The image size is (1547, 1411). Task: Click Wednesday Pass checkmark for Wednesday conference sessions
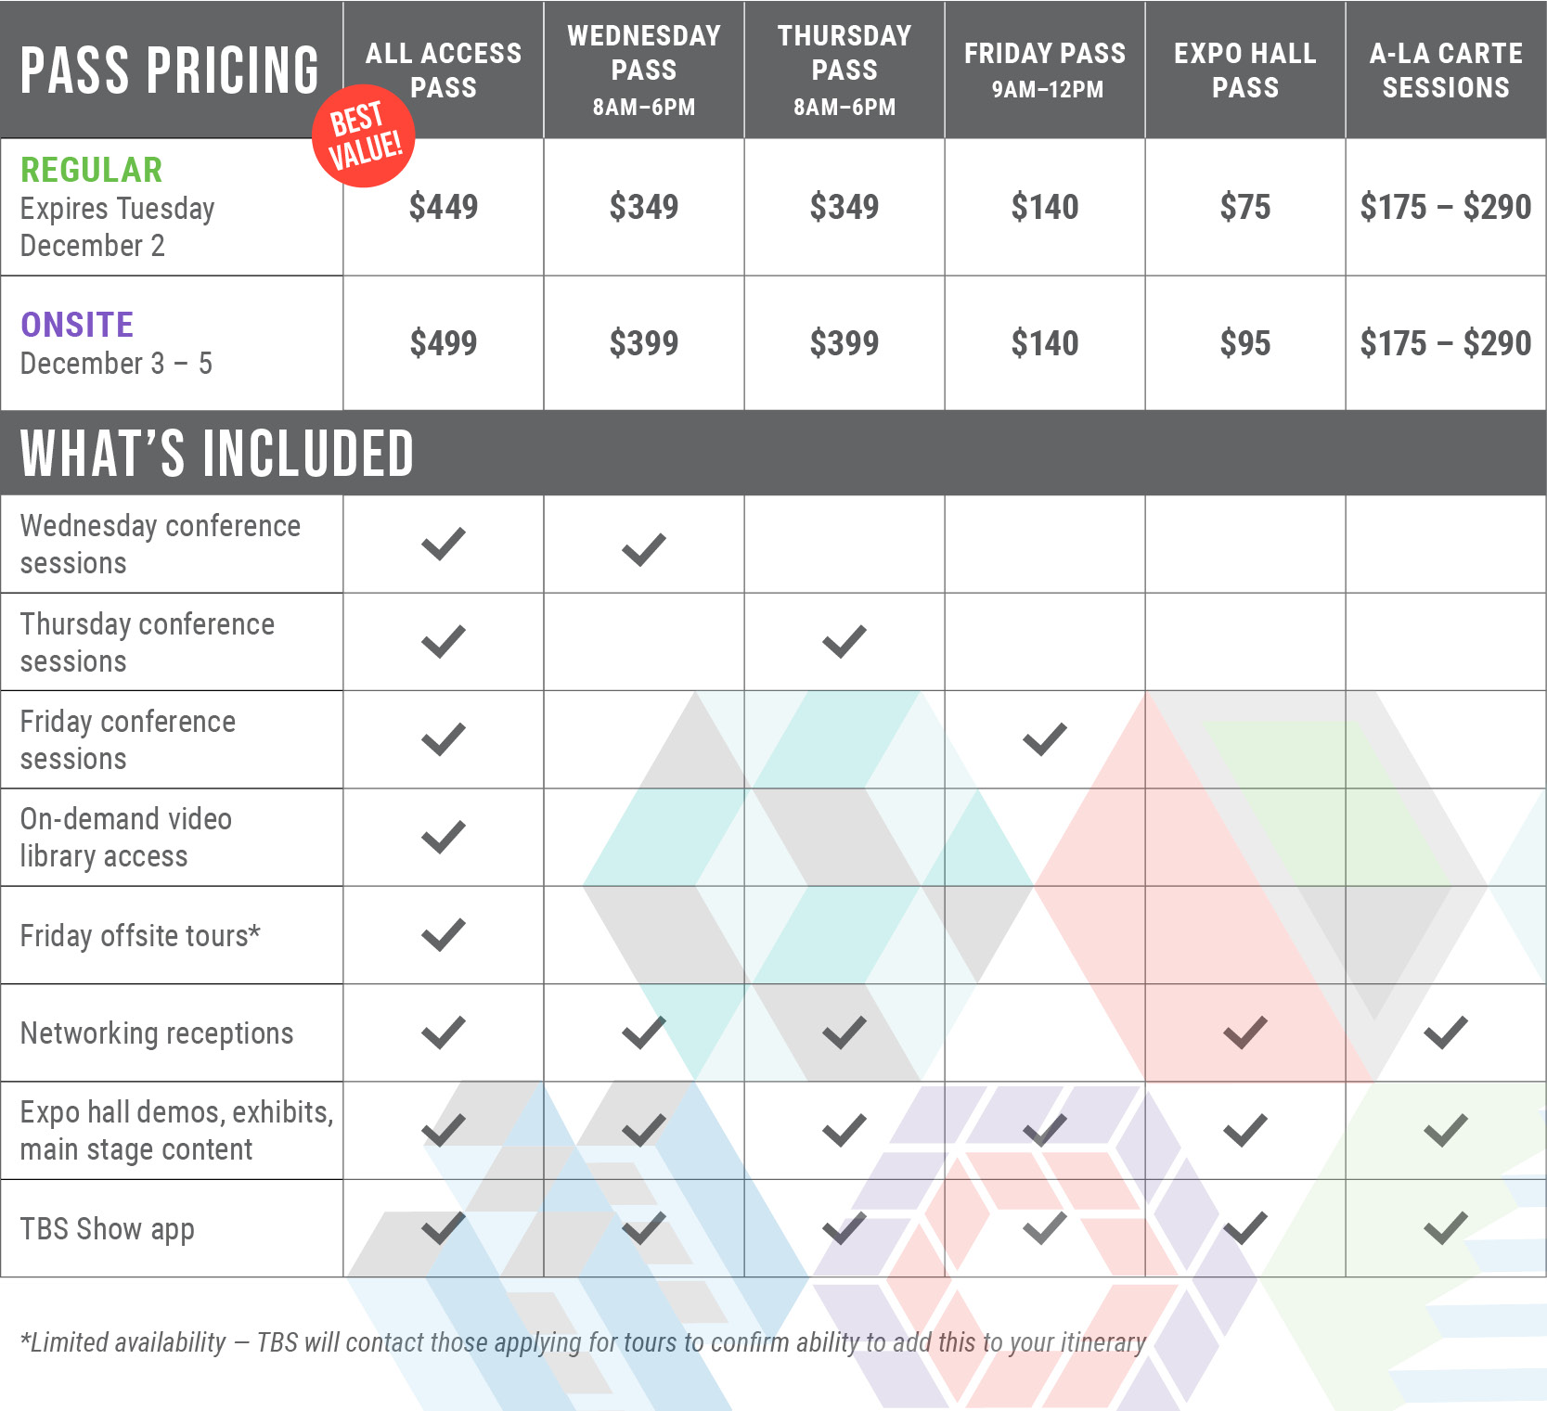644,549
